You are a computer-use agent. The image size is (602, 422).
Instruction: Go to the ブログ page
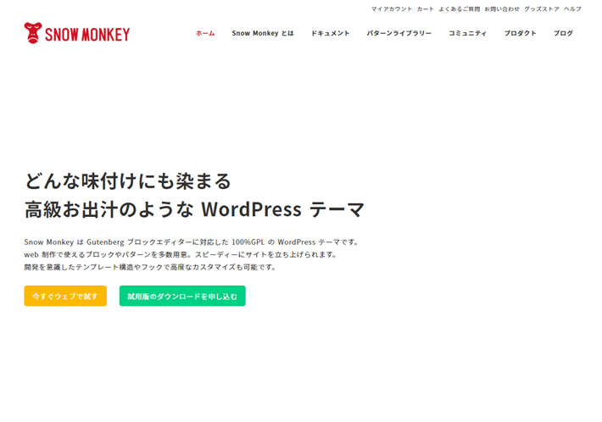[x=563, y=33]
